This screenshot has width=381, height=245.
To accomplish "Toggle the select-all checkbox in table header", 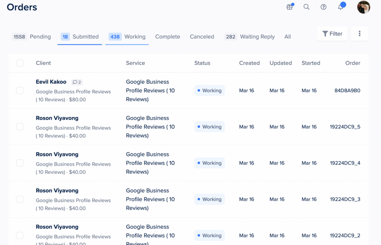I will pos(20,63).
